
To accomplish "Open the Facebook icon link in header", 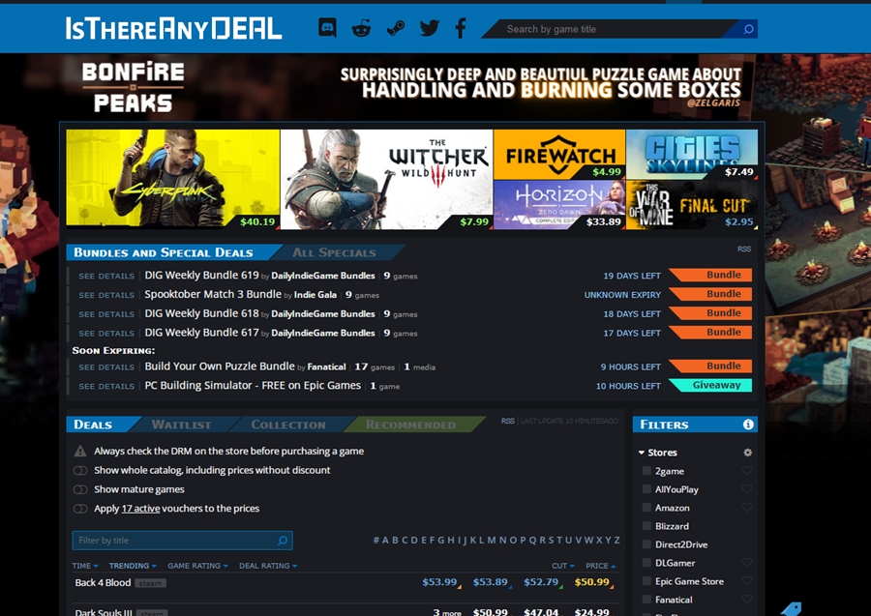I will pyautogui.click(x=461, y=28).
